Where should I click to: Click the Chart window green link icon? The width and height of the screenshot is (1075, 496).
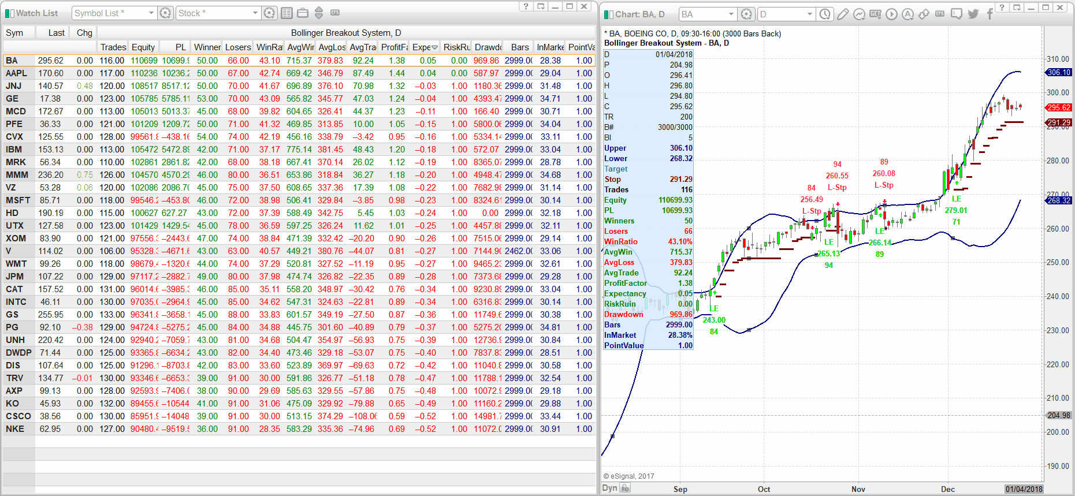coord(608,14)
